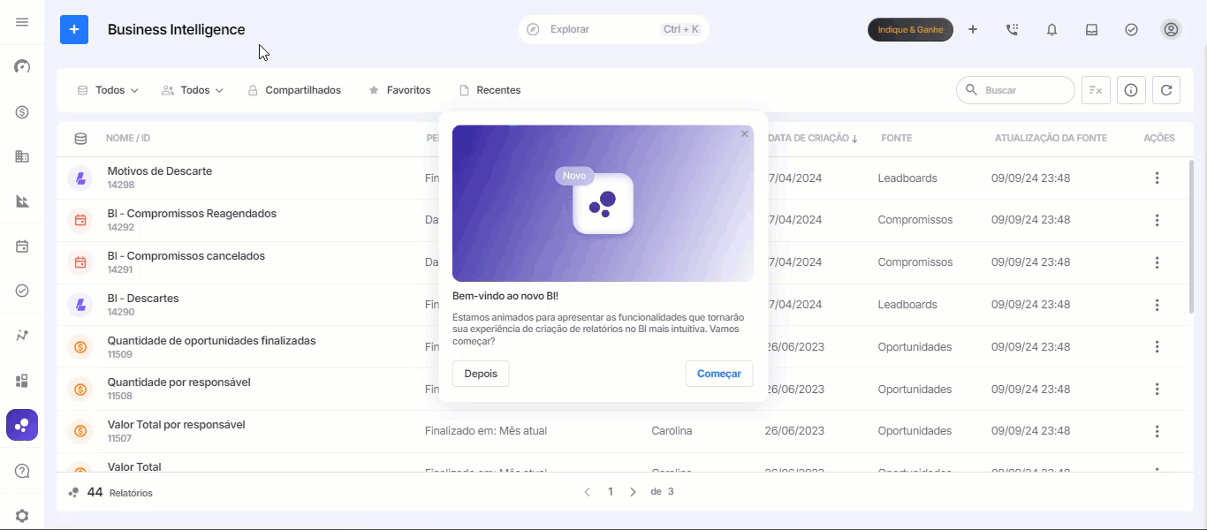Click the blue plus create button
The image size is (1207, 530).
74,29
